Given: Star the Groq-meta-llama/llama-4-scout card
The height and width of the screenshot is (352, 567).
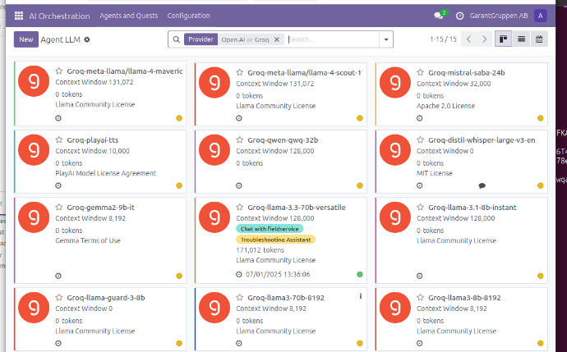Looking at the screenshot, I should [240, 72].
